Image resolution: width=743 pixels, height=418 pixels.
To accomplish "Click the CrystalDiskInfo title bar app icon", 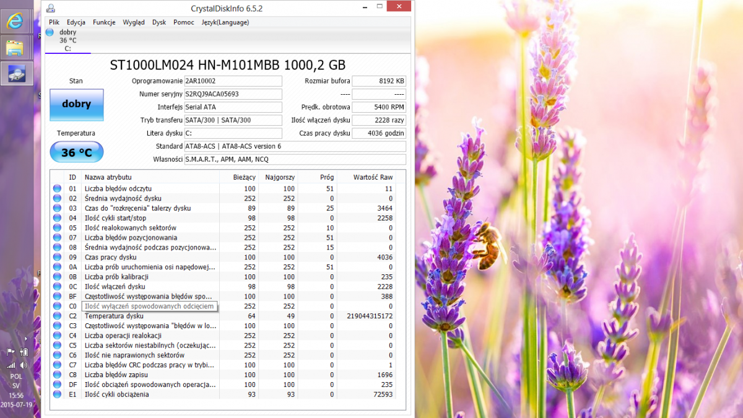I will pos(51,8).
